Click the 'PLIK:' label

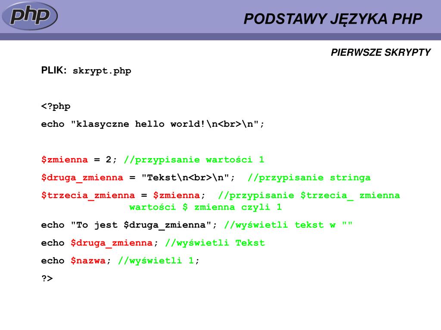point(54,70)
